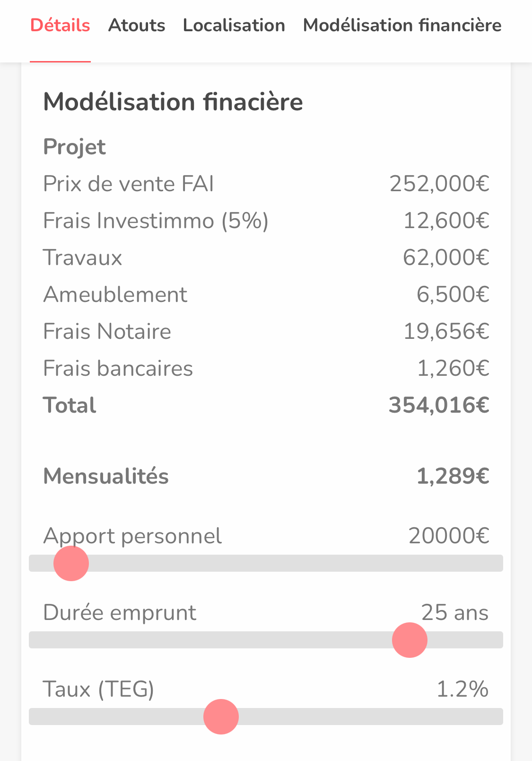Switch to the Atouts tab
This screenshot has width=532, height=761.
(137, 26)
